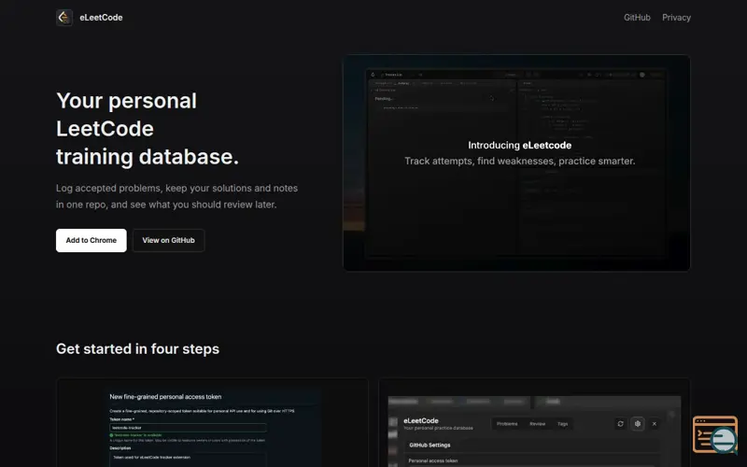The width and height of the screenshot is (747, 467).
Task: Click 'Track attempts, find weaknesses, practice smarter.' caption
Action: point(520,161)
